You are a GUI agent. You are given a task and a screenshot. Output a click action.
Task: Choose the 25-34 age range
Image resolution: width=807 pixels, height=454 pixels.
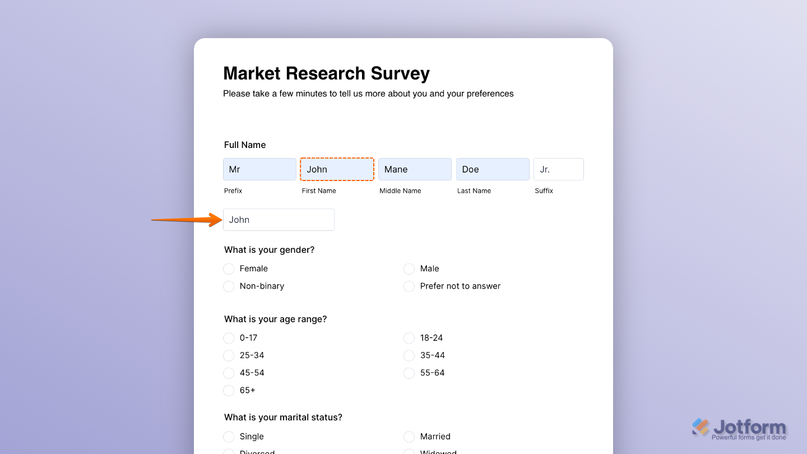click(x=229, y=355)
